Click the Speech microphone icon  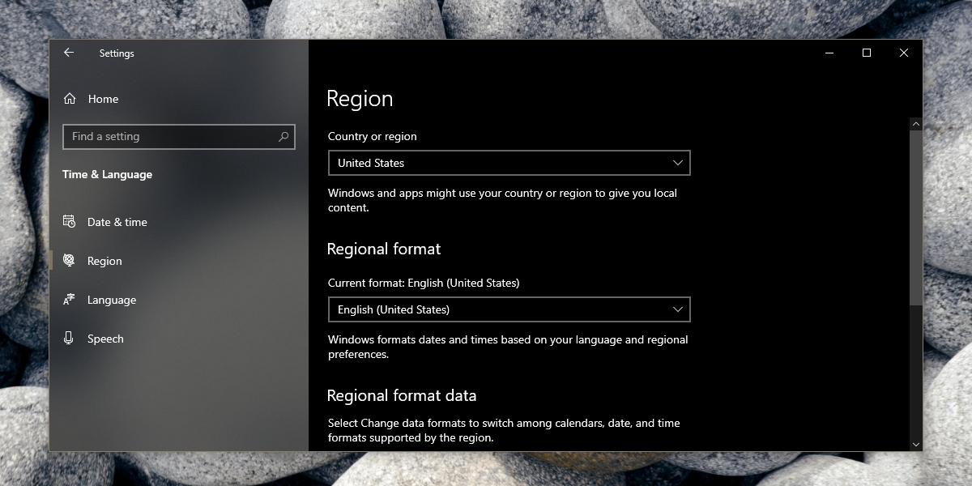70,339
